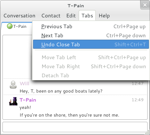Open the Contact menu
Viewport: 150px width, 135px height.
[x=51, y=16]
